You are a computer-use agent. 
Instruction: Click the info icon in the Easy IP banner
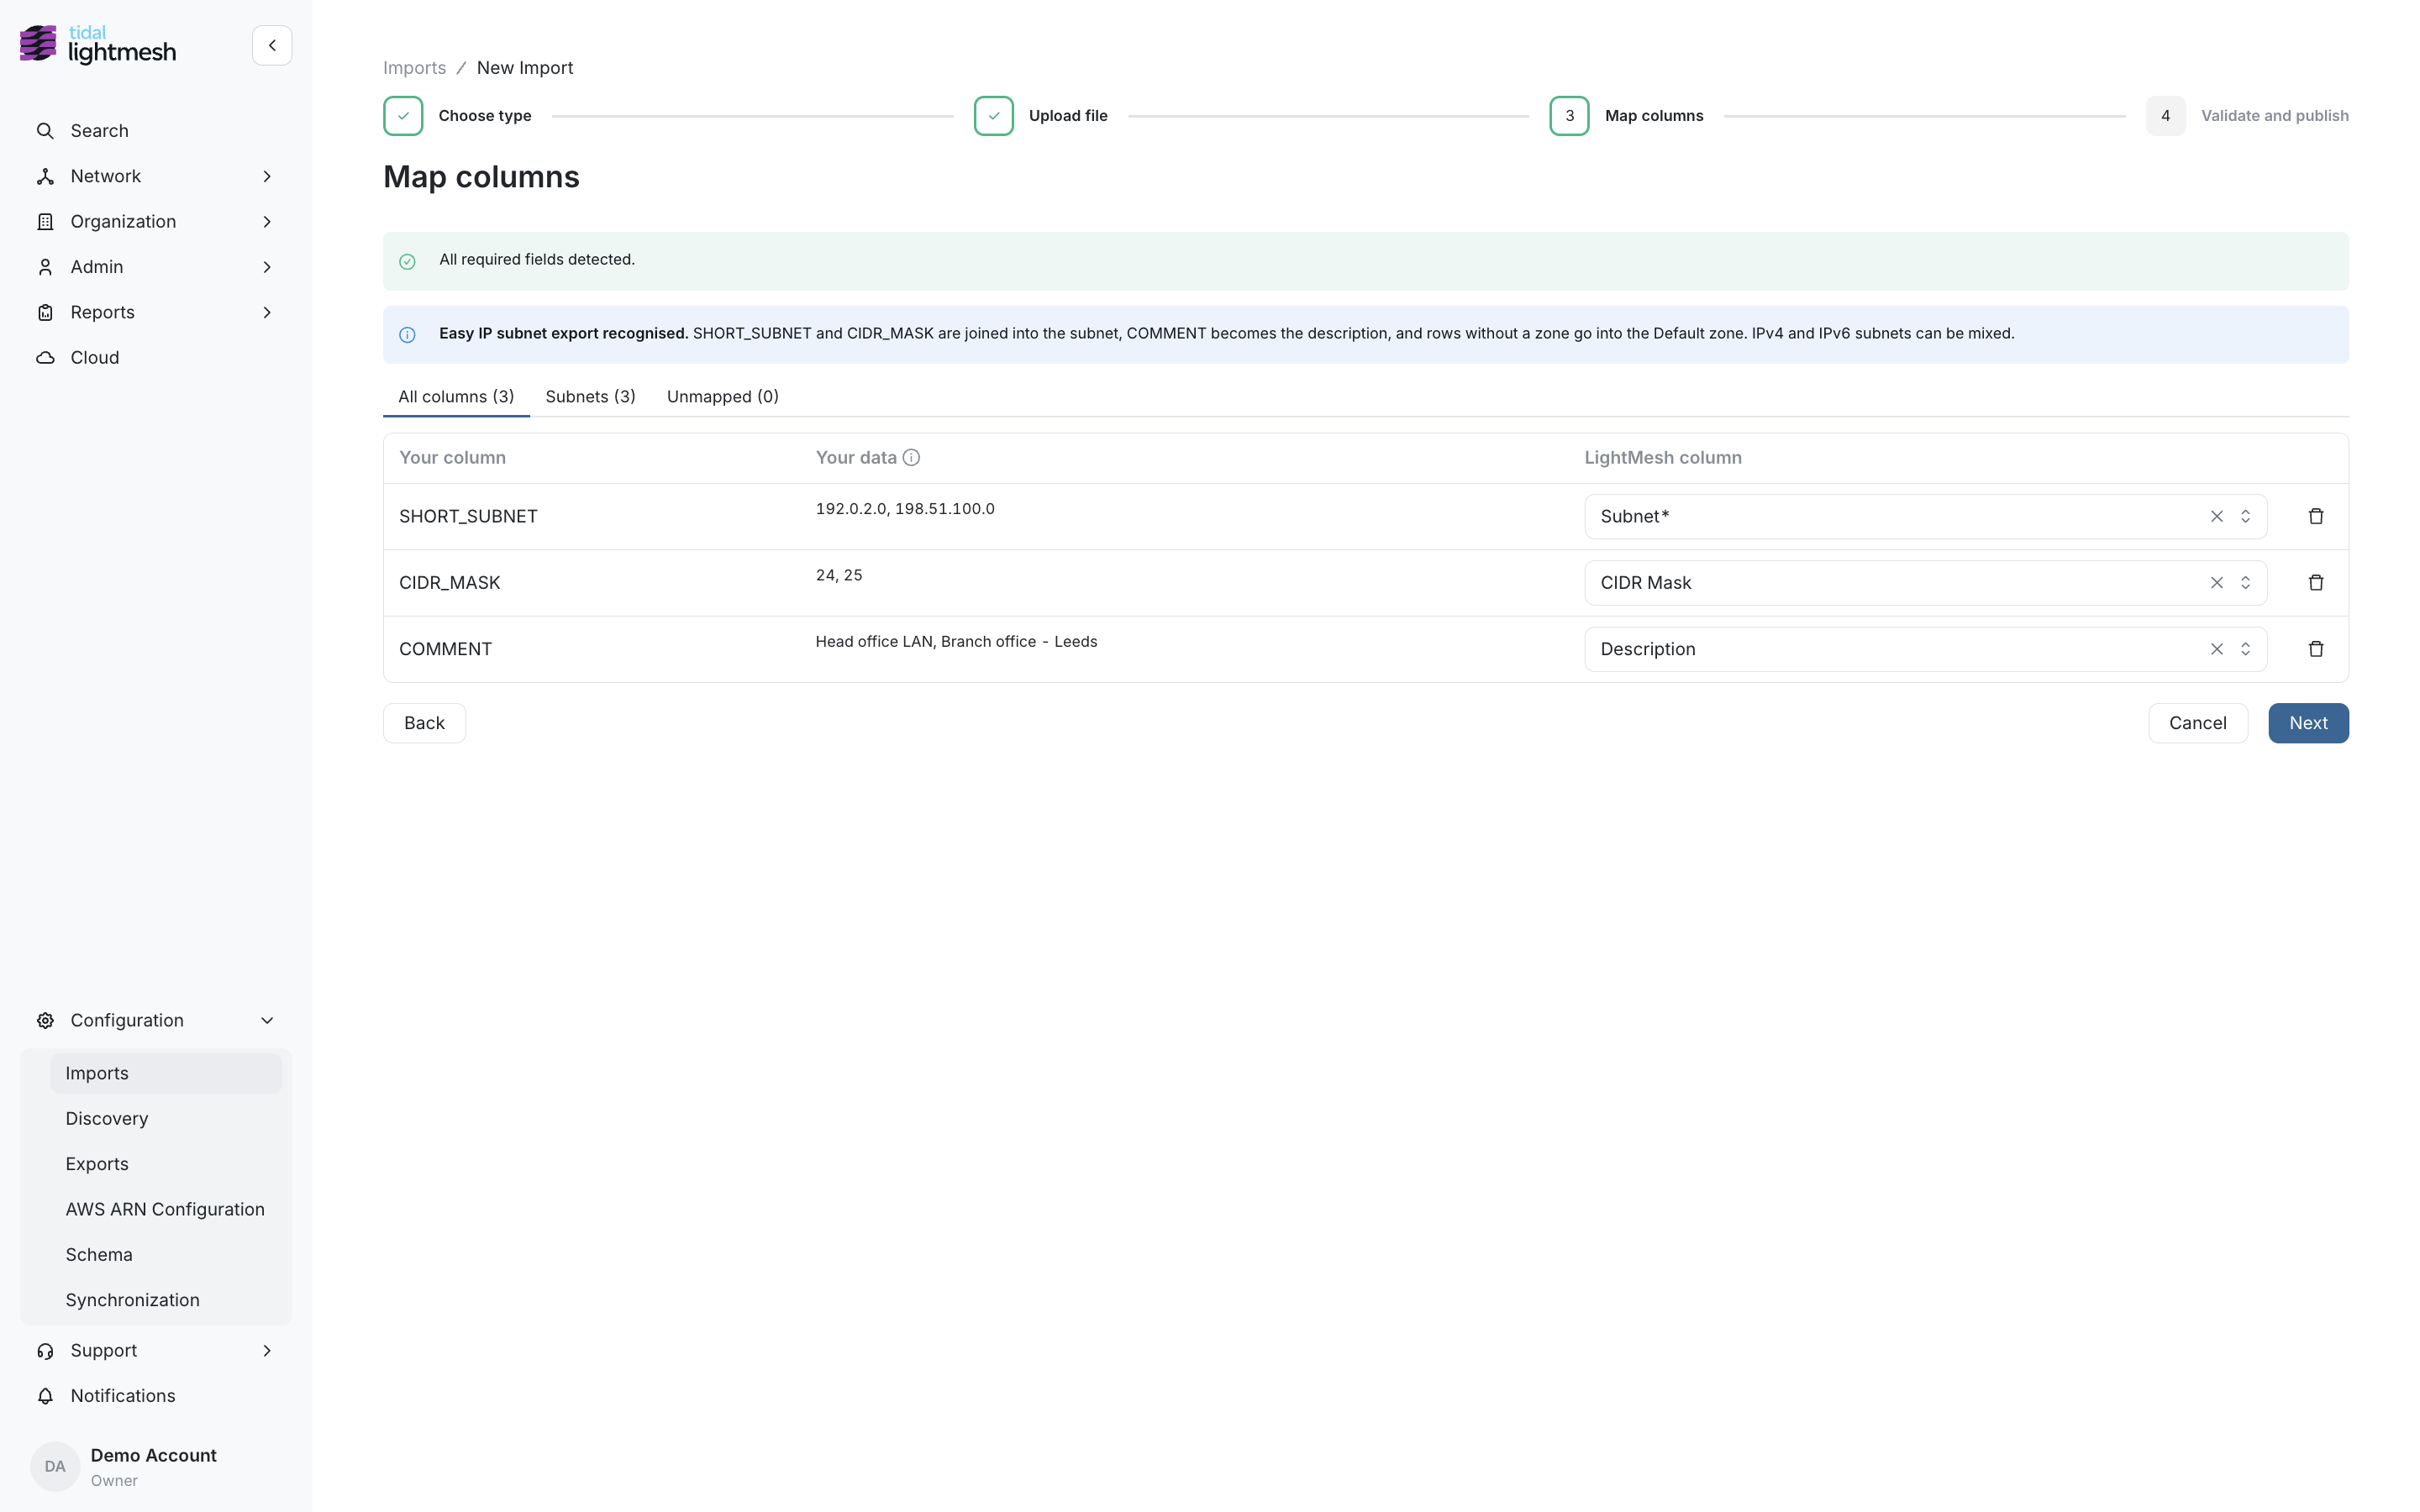tap(407, 335)
